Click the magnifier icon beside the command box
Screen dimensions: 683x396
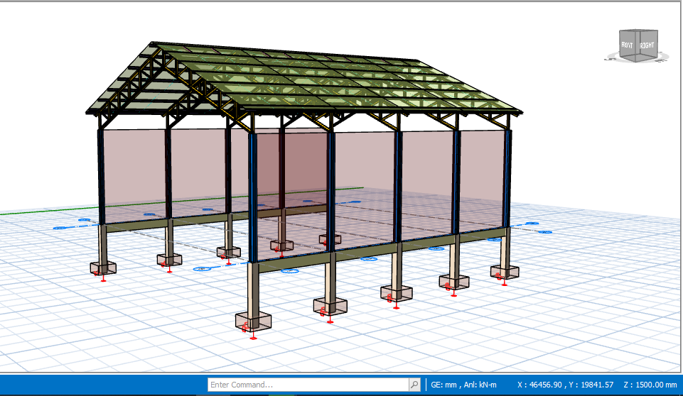coord(414,385)
